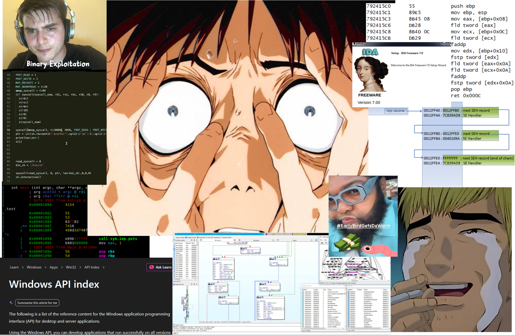The image size is (515, 335).
Task: Click the #EarlyBirdGetsDaWorm hashtag
Action: click(363, 226)
